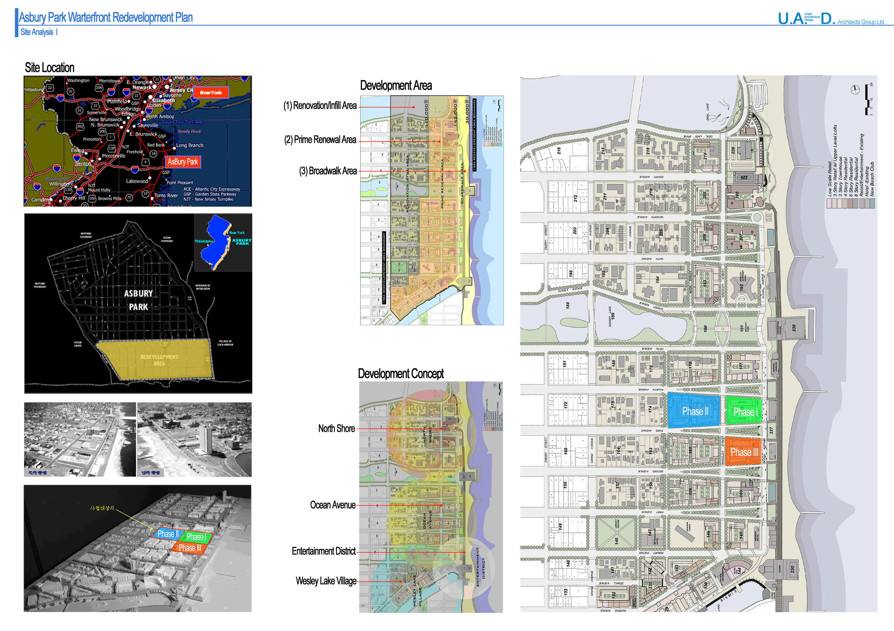Click block number 188 on large map
This screenshot has height=631, width=894.
568,305
